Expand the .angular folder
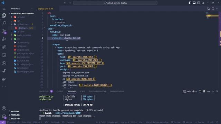The height and width of the screenshot is (124, 221). [x=21, y=17]
